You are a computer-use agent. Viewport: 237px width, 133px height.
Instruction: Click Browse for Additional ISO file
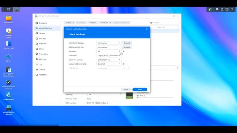pyautogui.click(x=127, y=47)
